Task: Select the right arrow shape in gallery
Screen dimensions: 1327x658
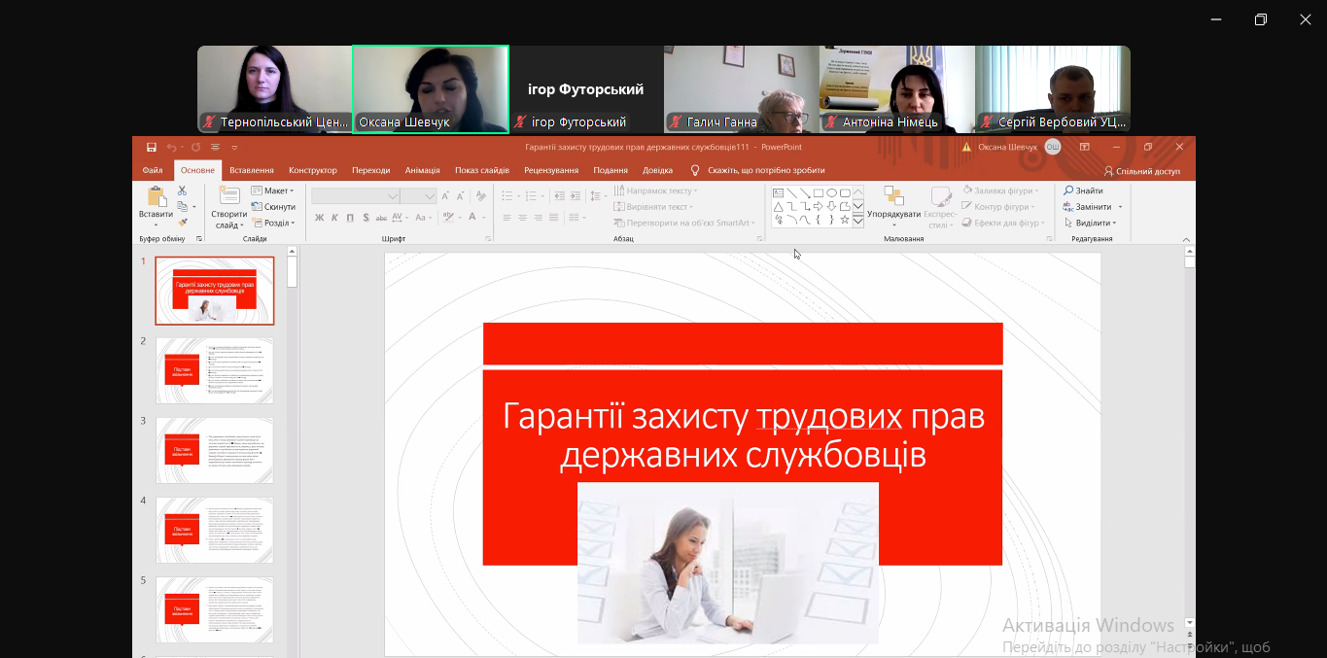Action: [x=819, y=206]
